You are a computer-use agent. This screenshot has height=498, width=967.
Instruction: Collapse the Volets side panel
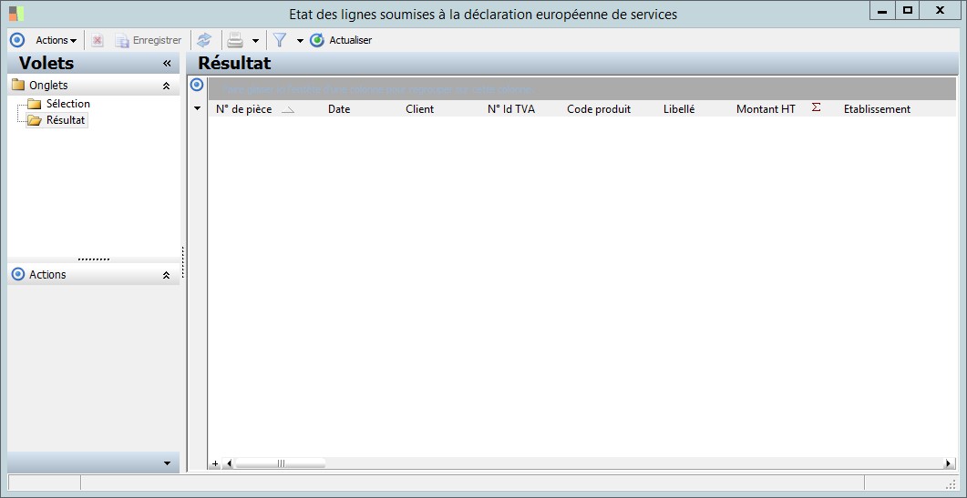(167, 64)
